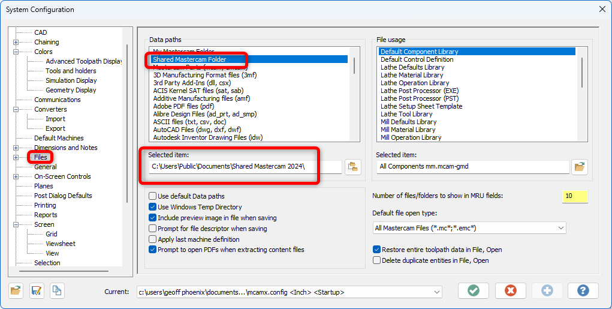Open Reports settings page

pyautogui.click(x=46, y=215)
